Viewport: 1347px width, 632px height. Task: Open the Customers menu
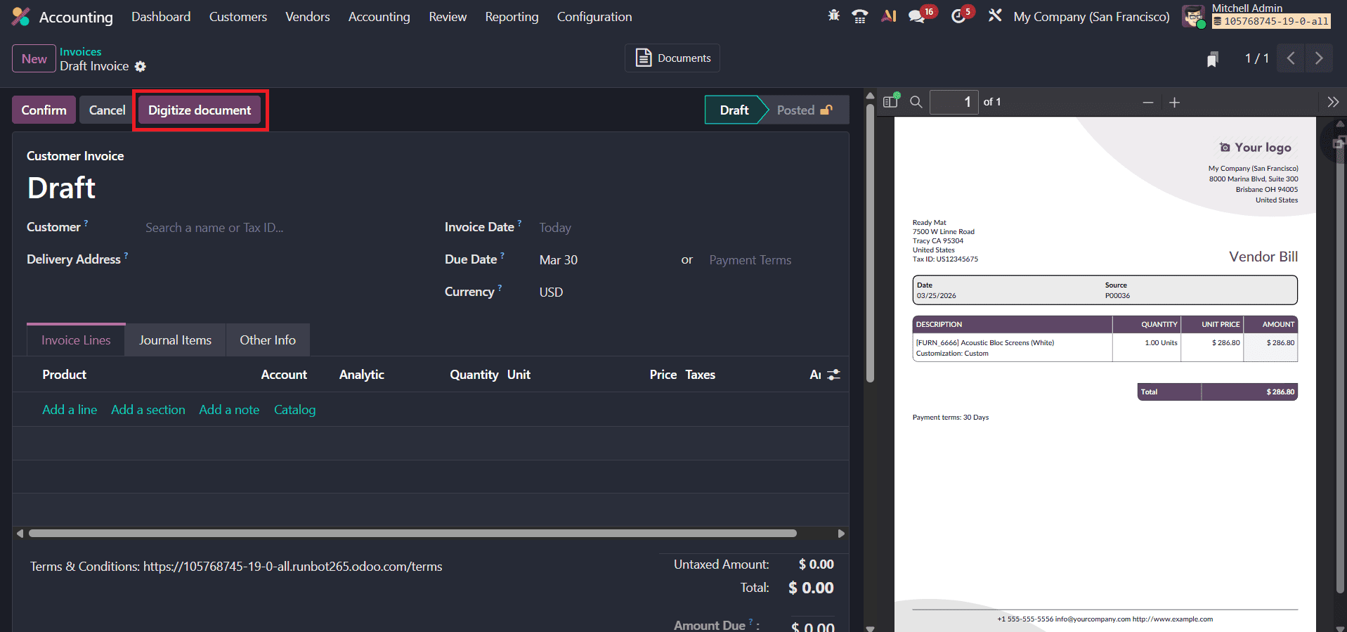(x=238, y=17)
